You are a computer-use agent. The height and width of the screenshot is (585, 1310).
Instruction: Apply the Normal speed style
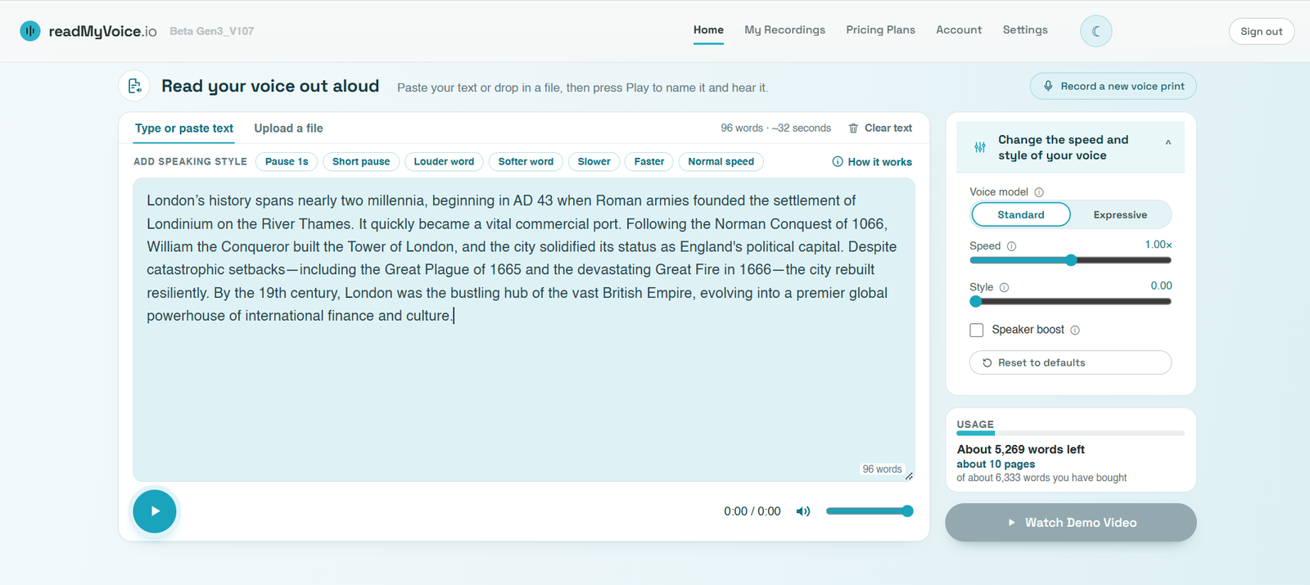point(721,162)
